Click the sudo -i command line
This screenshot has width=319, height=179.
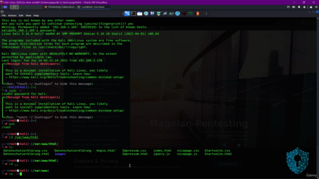15,90
